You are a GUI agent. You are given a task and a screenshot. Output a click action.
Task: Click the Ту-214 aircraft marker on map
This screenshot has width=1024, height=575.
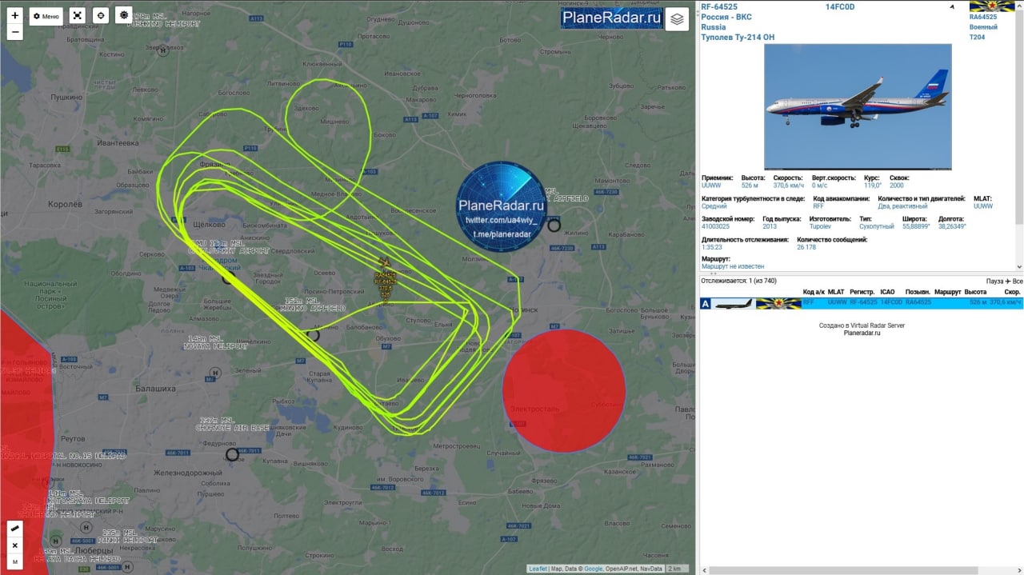(x=384, y=263)
